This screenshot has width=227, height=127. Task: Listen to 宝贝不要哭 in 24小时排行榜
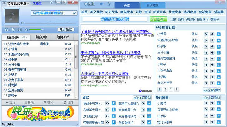tap(206, 83)
